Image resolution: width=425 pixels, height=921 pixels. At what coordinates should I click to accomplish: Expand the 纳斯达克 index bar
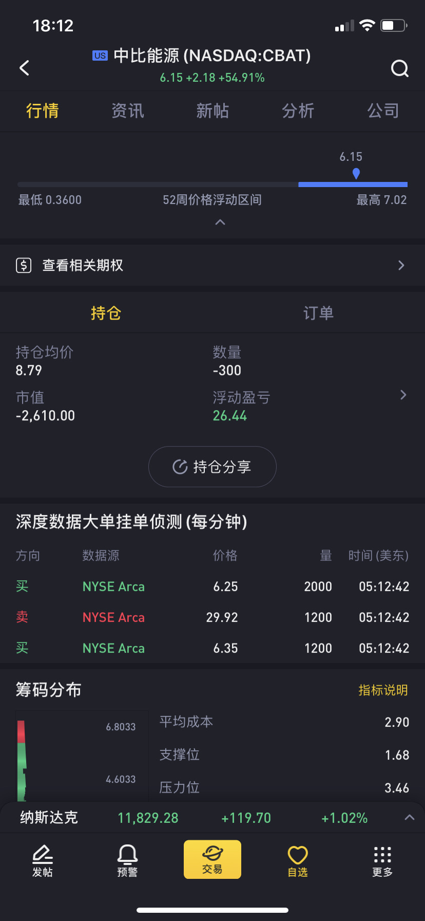pyautogui.click(x=409, y=818)
